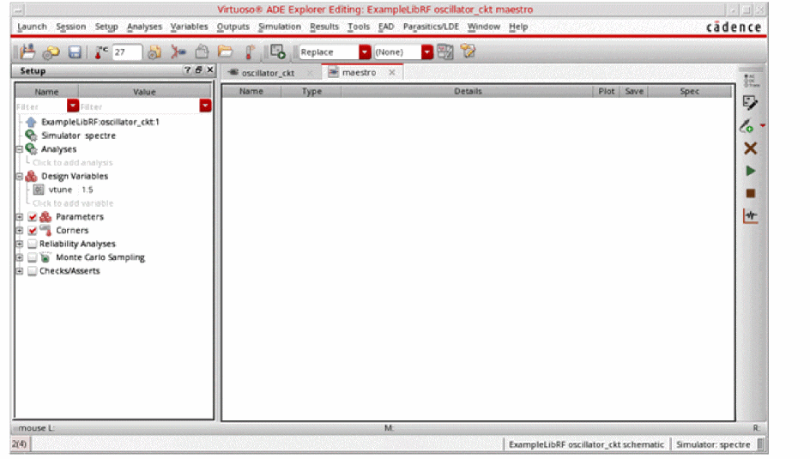This screenshot has width=810, height=459.
Task: Click the edit outputs pencil icon in right sidebar
Action: click(750, 103)
